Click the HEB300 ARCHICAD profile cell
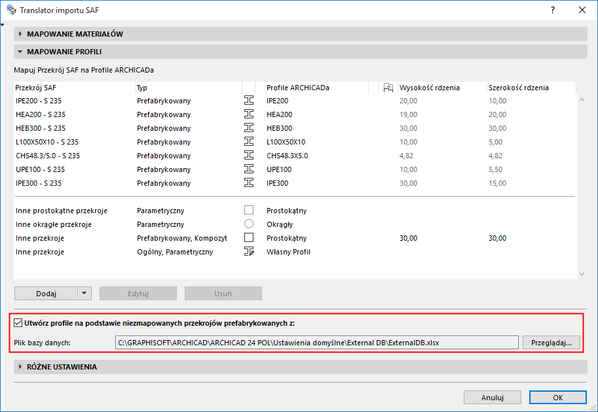 [279, 128]
